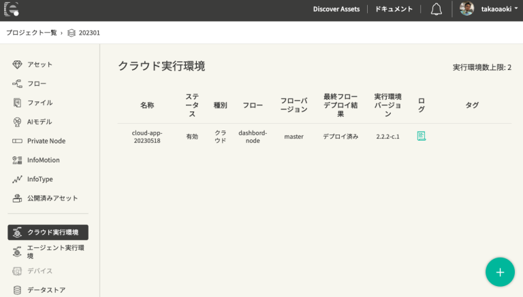This screenshot has width=523, height=297.
Task: Click the flow icon beside フロー
Action: pyautogui.click(x=18, y=84)
